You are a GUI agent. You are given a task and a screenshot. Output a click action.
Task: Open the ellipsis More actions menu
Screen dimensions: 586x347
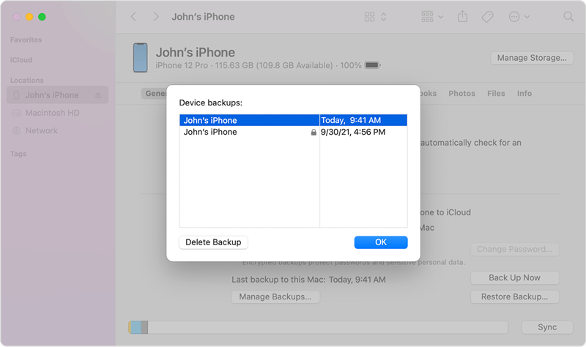point(518,16)
